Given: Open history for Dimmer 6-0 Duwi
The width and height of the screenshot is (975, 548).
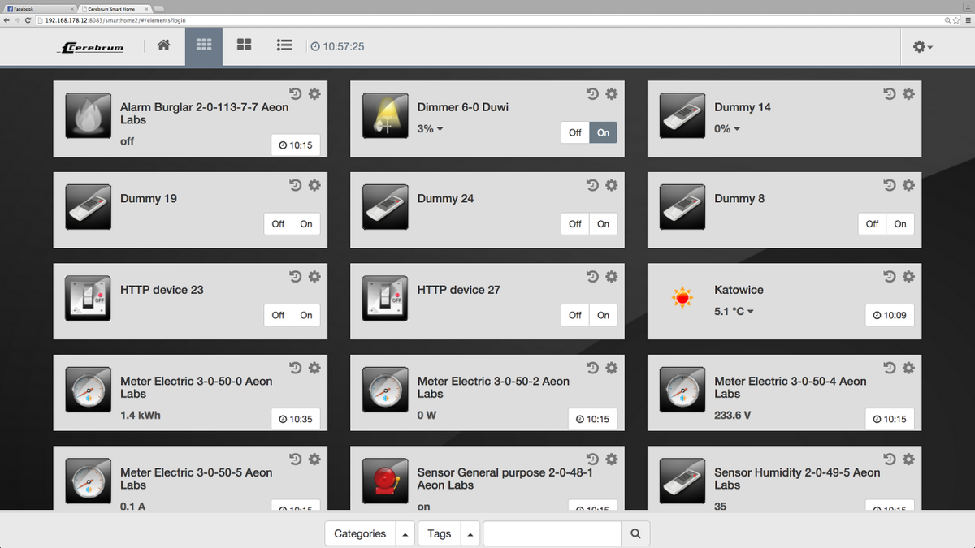Looking at the screenshot, I should 592,94.
